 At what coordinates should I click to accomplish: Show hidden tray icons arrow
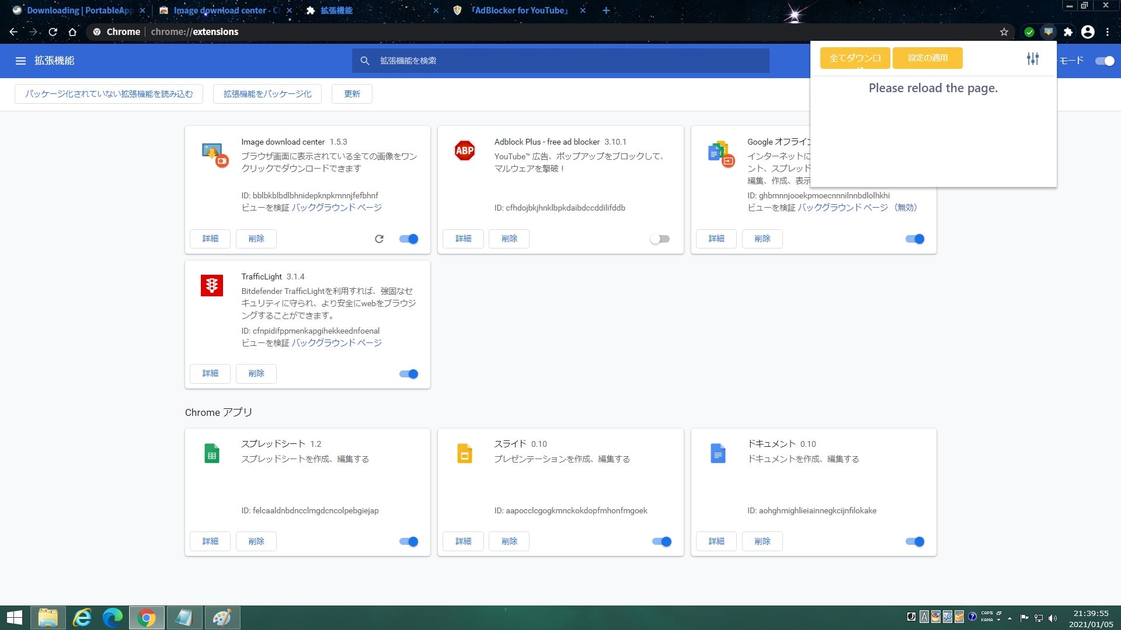[x=1009, y=618]
